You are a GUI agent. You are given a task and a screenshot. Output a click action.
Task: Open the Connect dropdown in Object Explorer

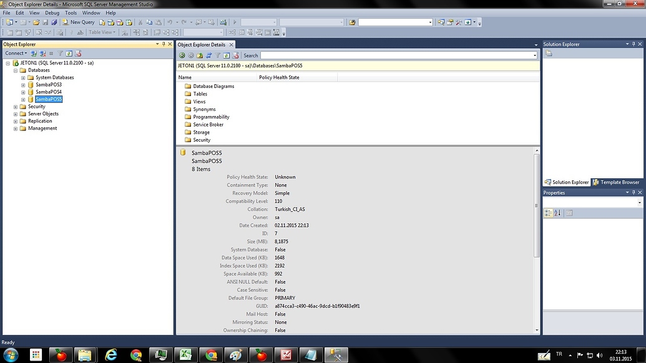[16, 54]
